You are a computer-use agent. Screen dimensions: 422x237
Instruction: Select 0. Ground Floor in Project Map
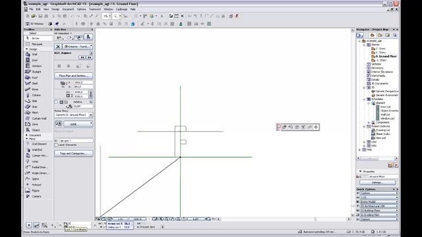coord(386,57)
